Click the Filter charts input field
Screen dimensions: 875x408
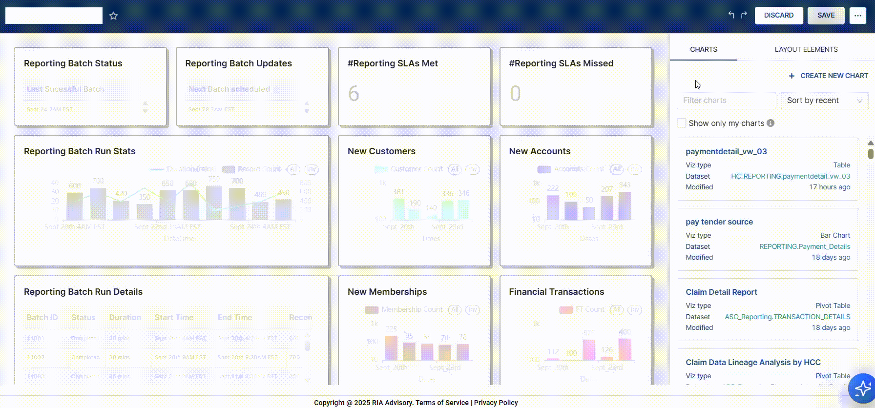[726, 101]
